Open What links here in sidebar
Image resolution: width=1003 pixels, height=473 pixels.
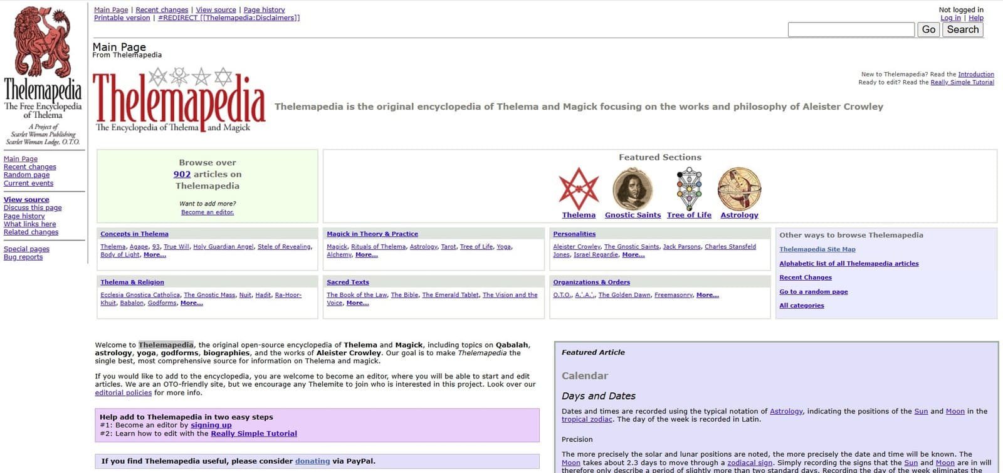point(29,224)
